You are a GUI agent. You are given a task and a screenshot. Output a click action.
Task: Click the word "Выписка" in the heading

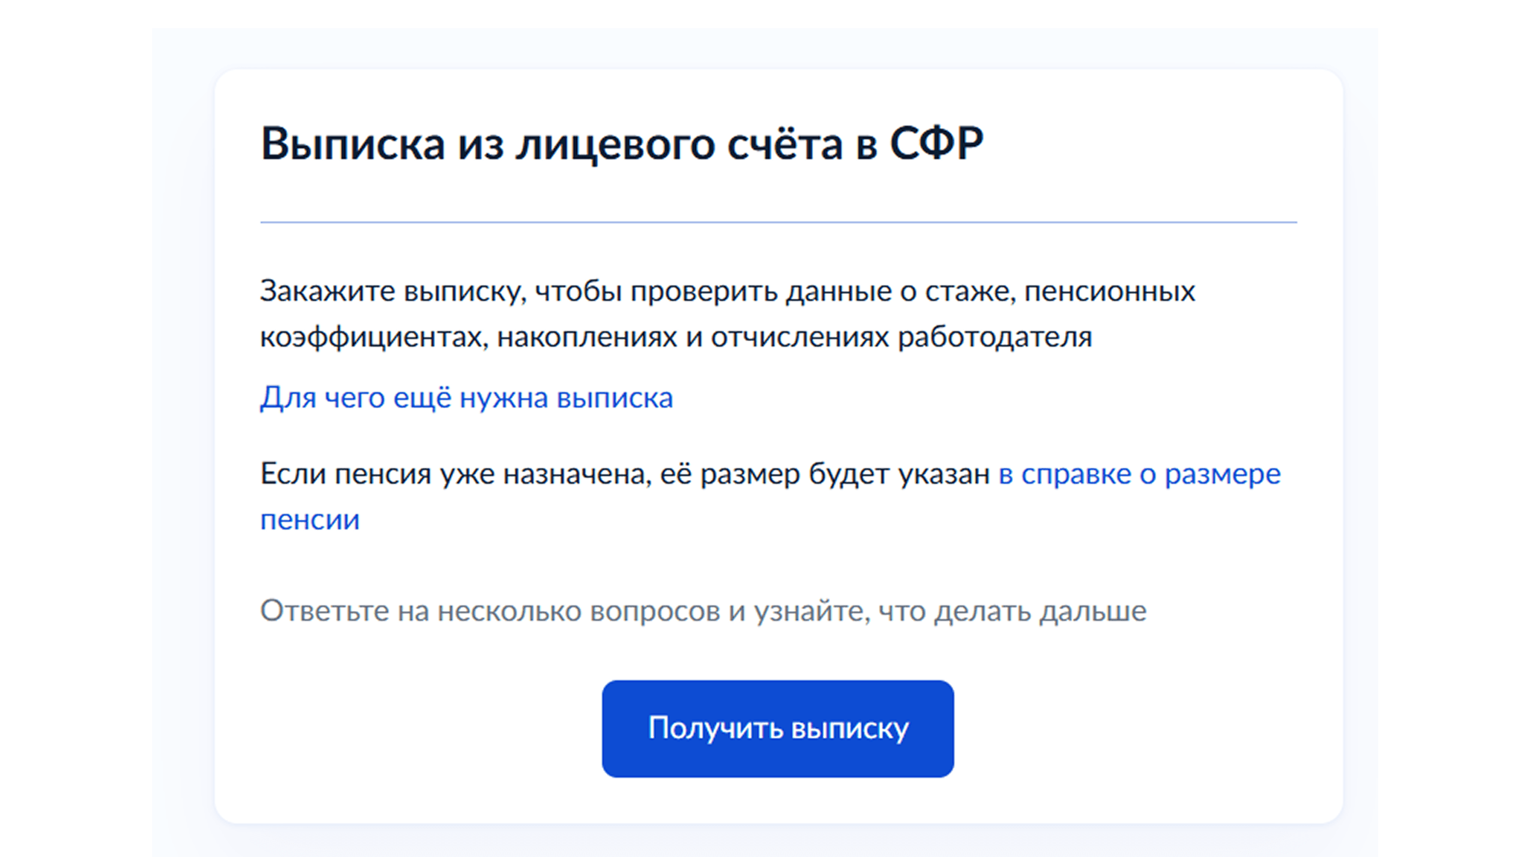click(x=353, y=144)
